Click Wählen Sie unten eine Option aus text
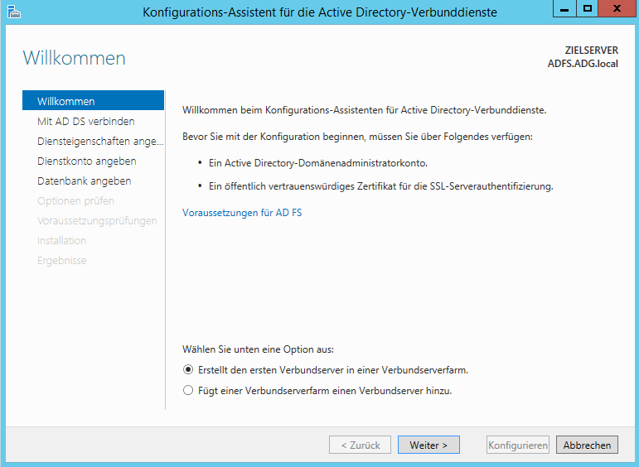 [x=258, y=349]
